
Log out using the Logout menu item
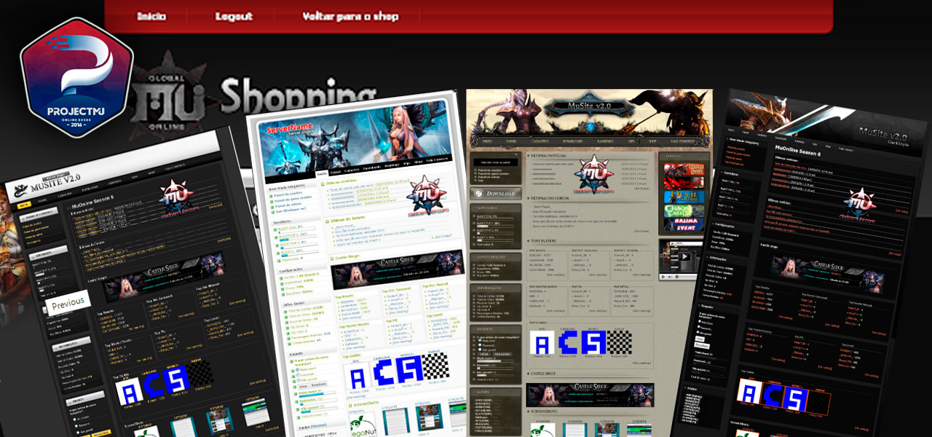[x=234, y=16]
